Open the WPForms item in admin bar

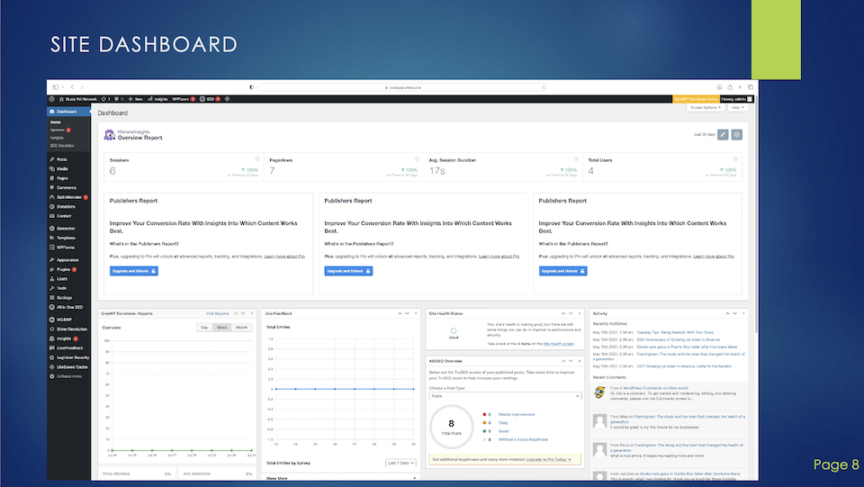click(x=183, y=98)
